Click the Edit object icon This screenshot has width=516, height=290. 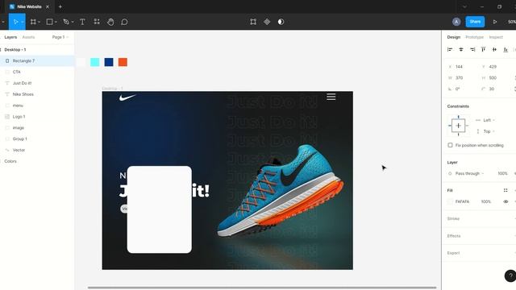click(253, 22)
